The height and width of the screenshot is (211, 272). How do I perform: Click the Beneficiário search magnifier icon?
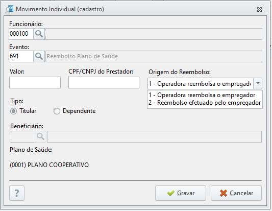tap(40, 137)
